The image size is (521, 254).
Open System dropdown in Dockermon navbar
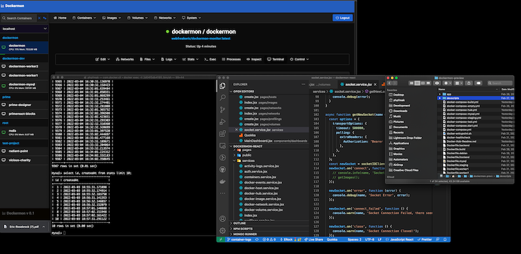click(x=191, y=18)
